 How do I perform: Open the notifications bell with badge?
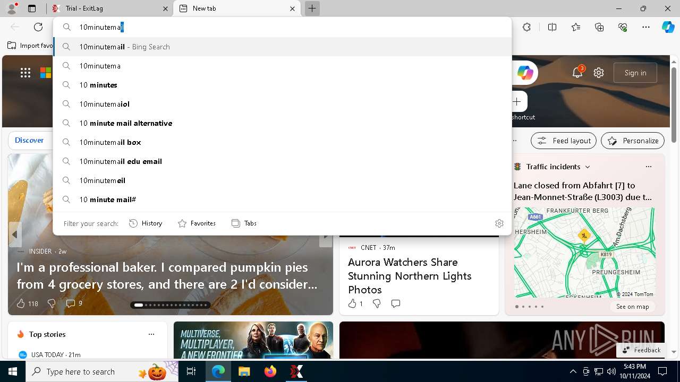pyautogui.click(x=577, y=73)
